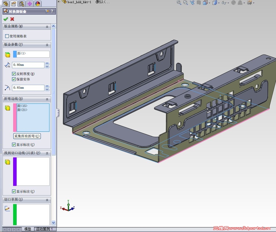Toggle 显示标注 under 找到切口边线
276x232 pixels.
tap(14, 191)
